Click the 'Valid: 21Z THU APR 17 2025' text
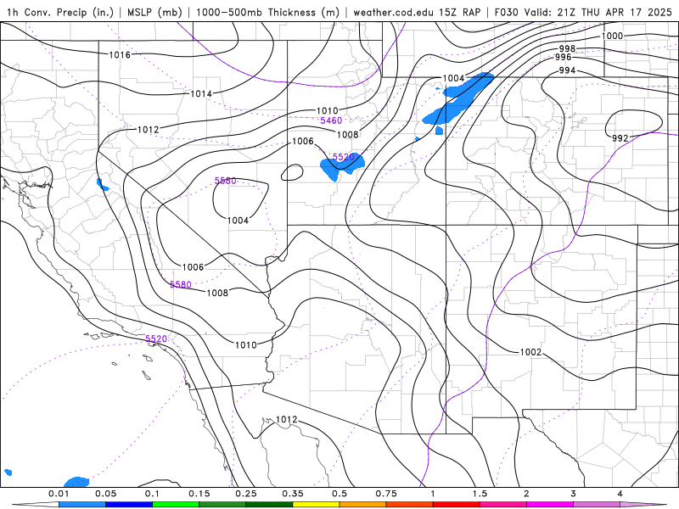 coord(598,12)
